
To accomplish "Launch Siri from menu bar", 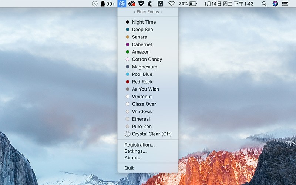I will tap(275, 4).
